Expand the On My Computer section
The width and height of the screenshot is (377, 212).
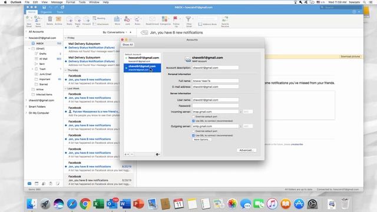26,112
